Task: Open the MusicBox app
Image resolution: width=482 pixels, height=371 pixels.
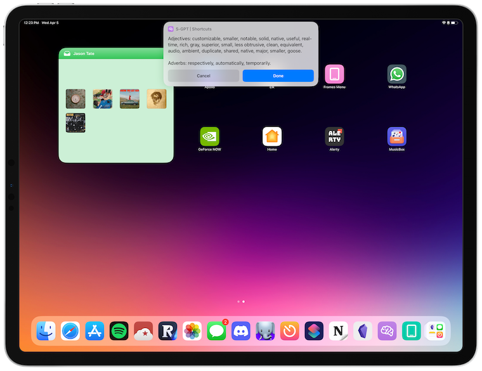Action: coord(397,136)
